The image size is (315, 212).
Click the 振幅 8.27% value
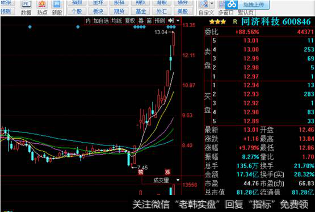pos(250,157)
